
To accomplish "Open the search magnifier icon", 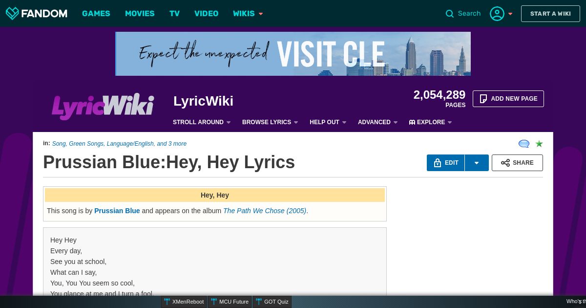I will point(450,14).
